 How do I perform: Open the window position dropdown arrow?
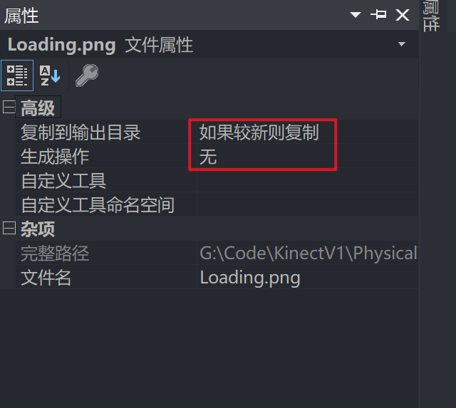click(x=355, y=14)
